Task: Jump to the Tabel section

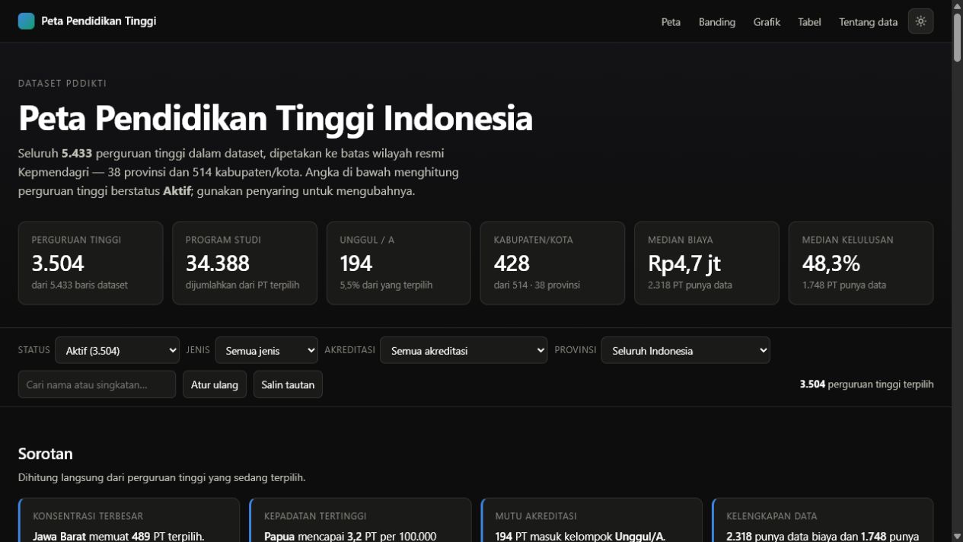Action: (x=809, y=22)
